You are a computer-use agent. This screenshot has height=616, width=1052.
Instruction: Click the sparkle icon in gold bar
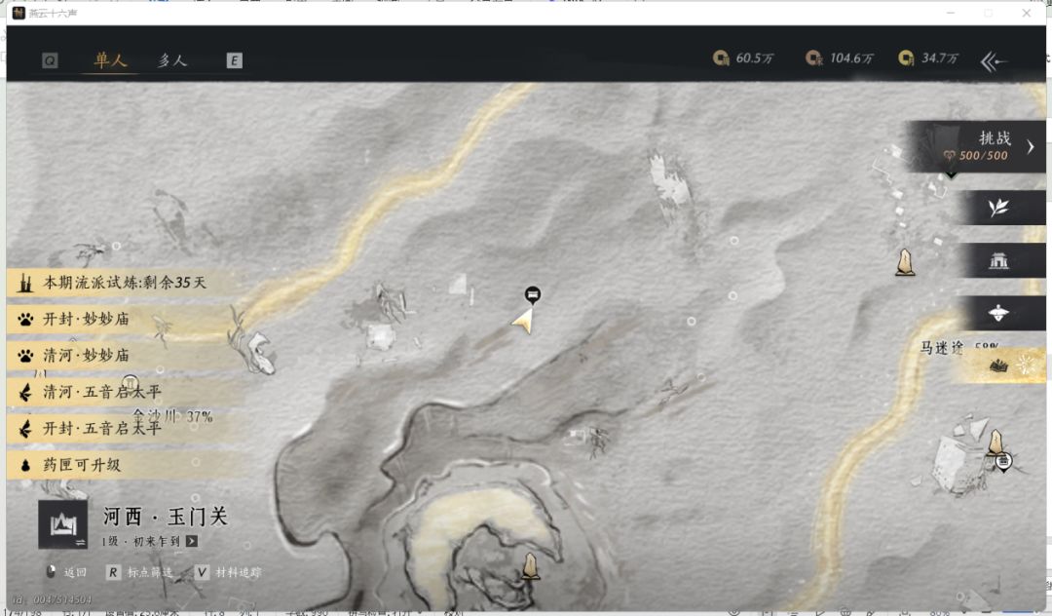(x=1027, y=366)
